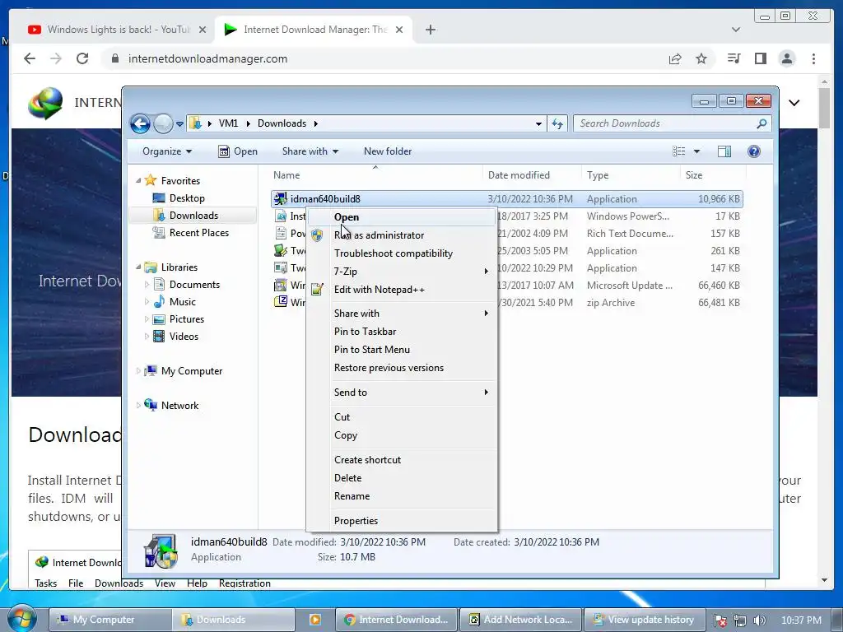The height and width of the screenshot is (632, 843).
Task: Expand Documents library node
Action: click(147, 285)
